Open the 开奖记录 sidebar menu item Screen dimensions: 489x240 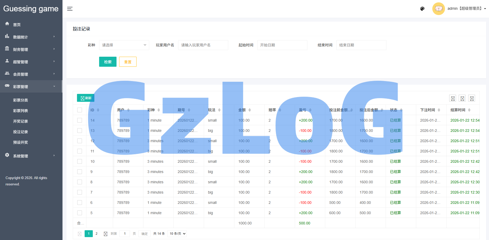click(21, 121)
